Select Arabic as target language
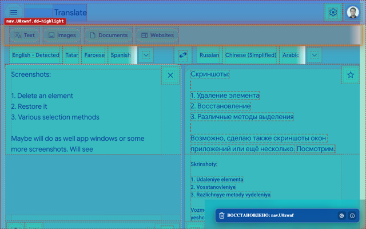 [291, 55]
